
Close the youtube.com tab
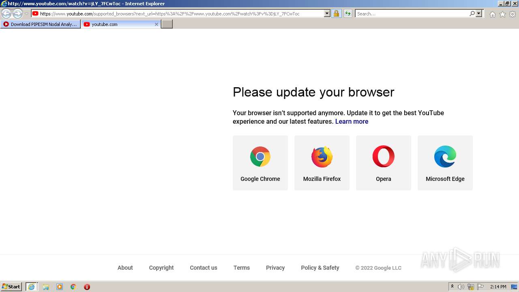[157, 24]
